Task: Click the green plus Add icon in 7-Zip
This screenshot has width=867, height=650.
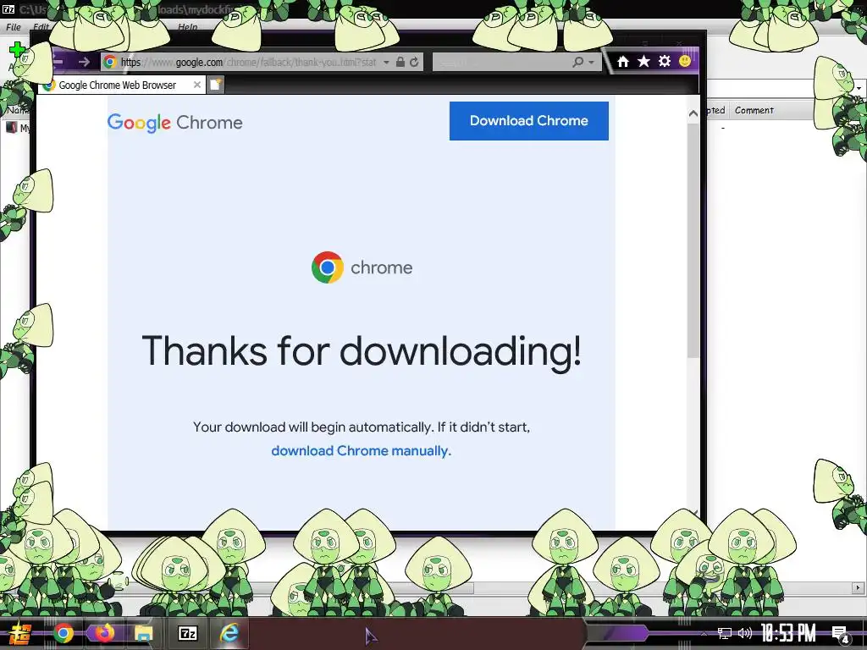Action: (x=17, y=50)
